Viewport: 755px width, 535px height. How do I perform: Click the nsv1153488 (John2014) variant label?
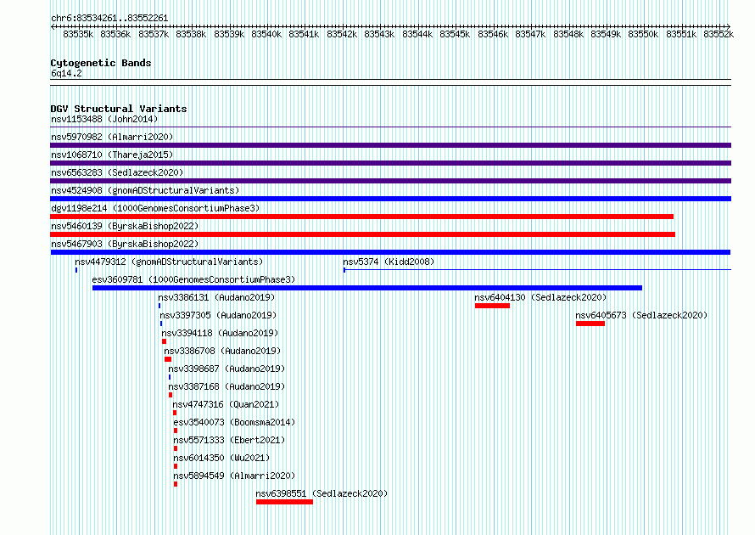pyautogui.click(x=104, y=119)
